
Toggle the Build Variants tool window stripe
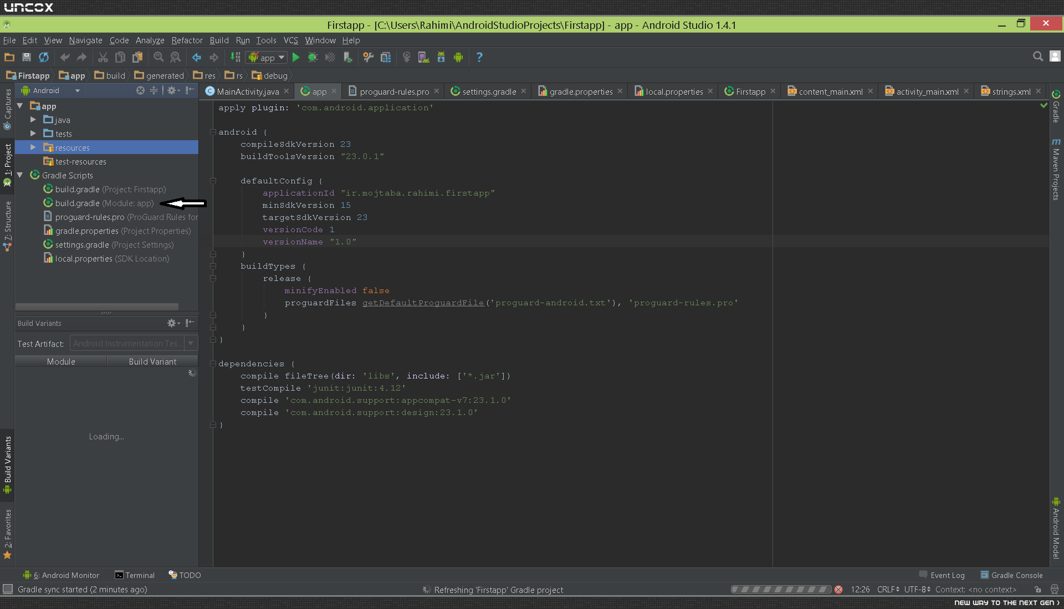pos(7,464)
